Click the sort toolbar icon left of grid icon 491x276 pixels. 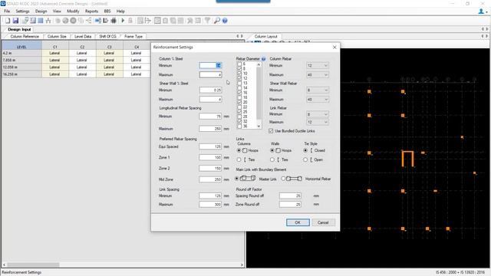(x=106, y=21)
